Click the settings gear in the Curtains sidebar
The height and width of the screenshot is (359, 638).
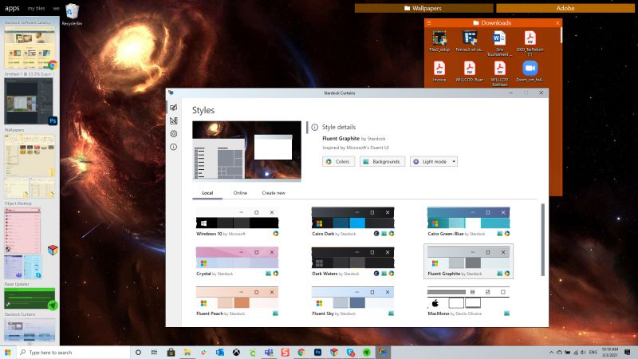tap(173, 134)
